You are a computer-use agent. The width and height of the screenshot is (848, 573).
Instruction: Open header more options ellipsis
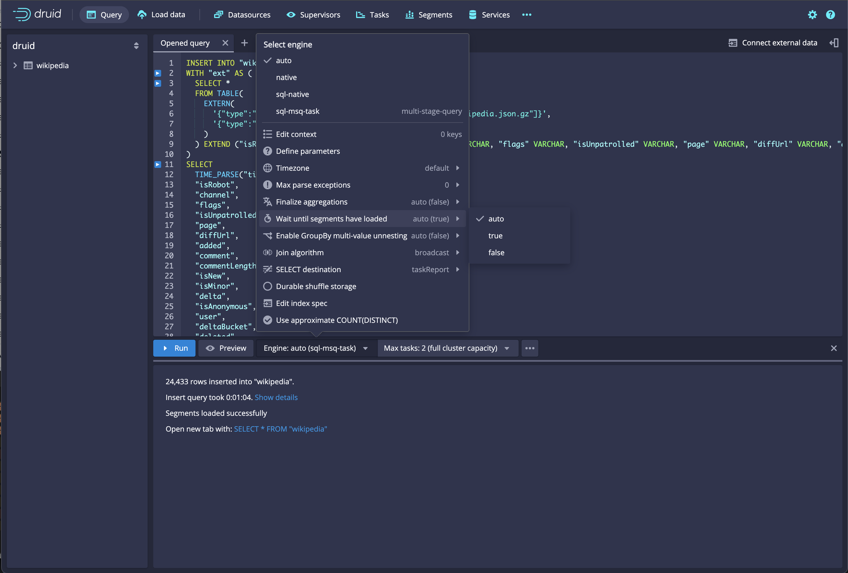click(527, 15)
